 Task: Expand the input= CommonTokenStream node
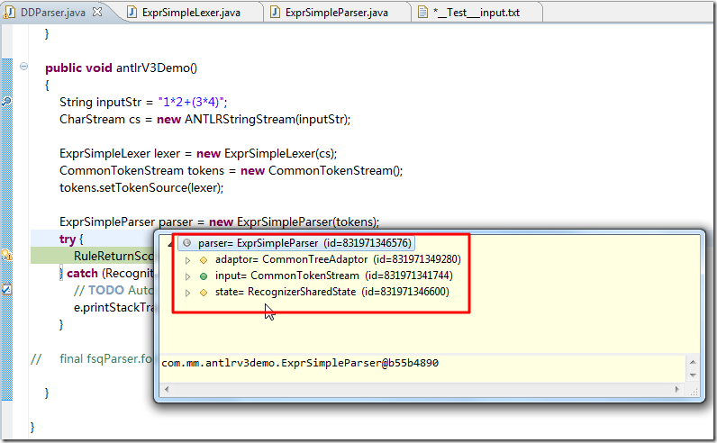pyautogui.click(x=187, y=276)
